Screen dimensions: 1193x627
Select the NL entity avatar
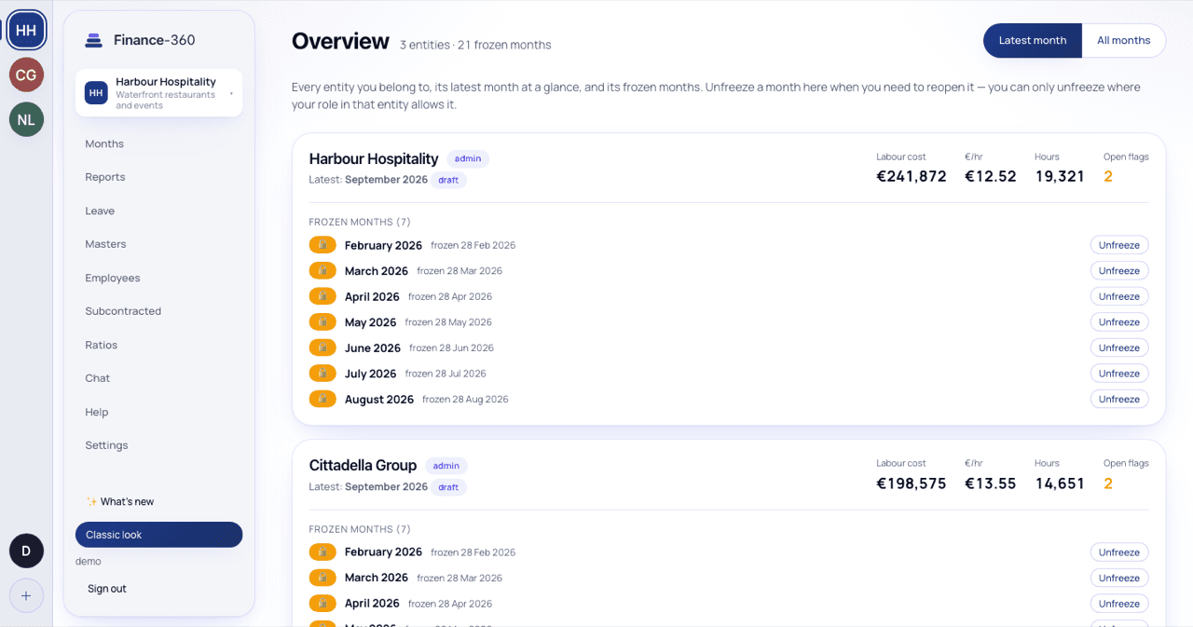tap(26, 119)
